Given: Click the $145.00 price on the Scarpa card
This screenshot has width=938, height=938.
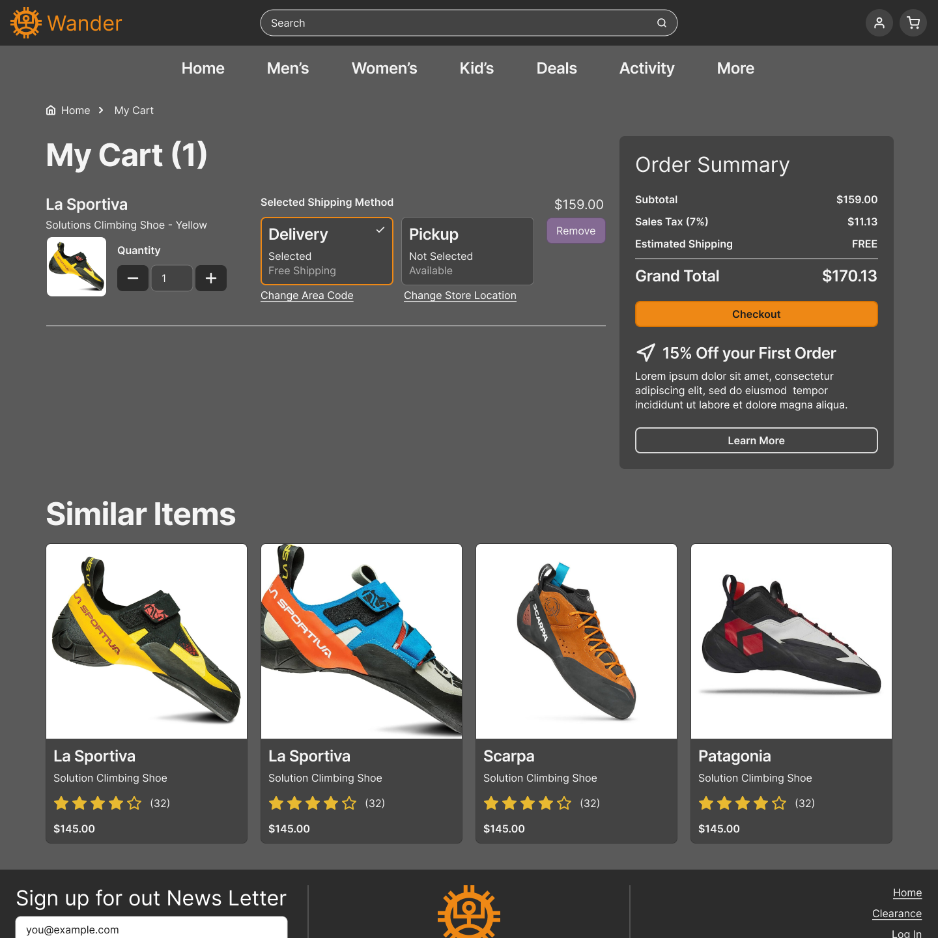Looking at the screenshot, I should coord(504,829).
